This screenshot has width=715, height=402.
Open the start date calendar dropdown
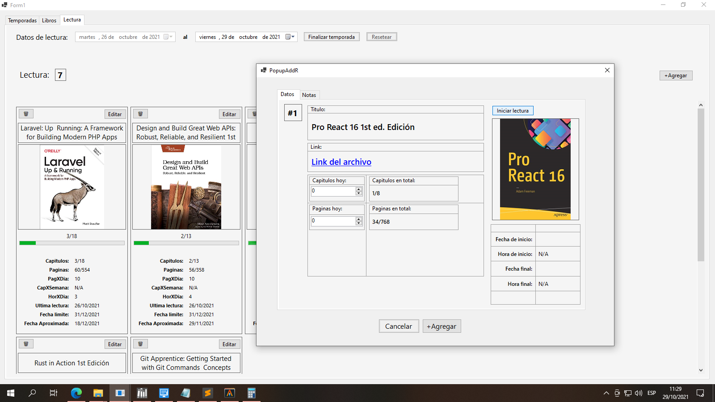click(168, 37)
